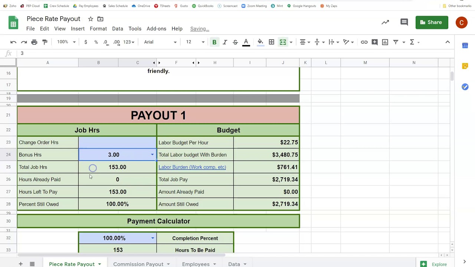Decrease decimal places icon
Image resolution: width=475 pixels, height=267 pixels.
[x=106, y=42]
